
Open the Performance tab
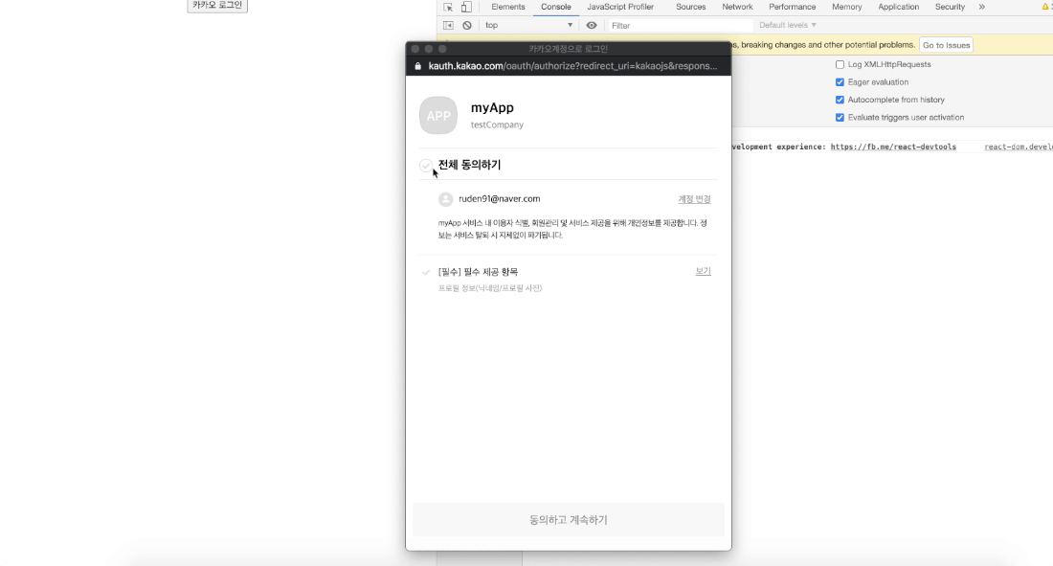(793, 7)
